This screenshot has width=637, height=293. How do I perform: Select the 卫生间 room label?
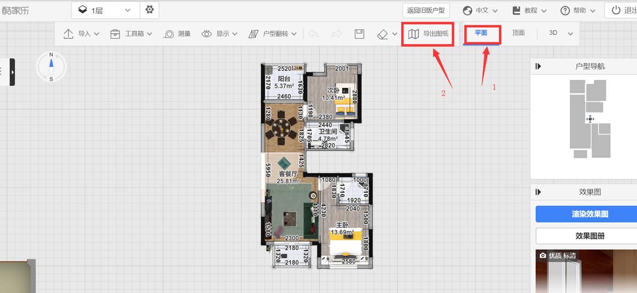[x=328, y=132]
